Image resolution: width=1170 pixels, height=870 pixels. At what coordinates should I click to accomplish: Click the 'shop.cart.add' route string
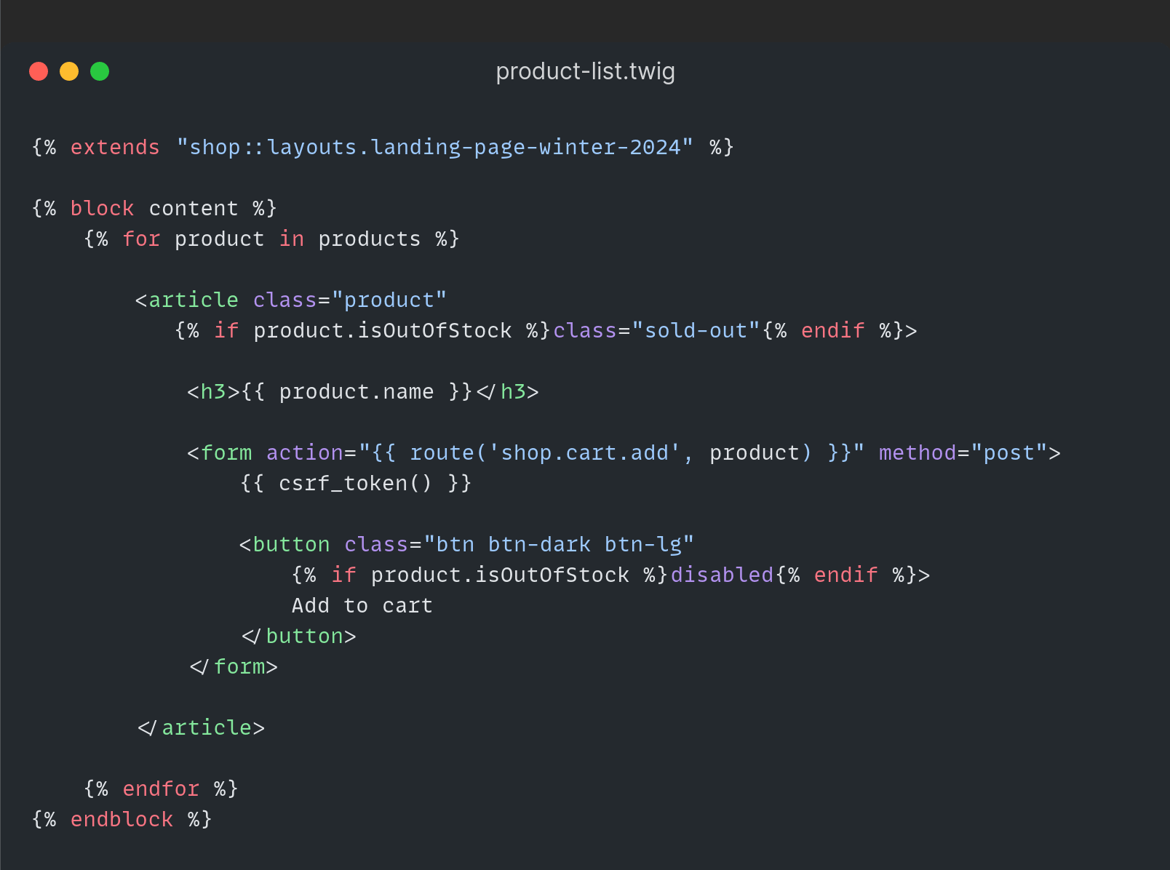tap(585, 452)
